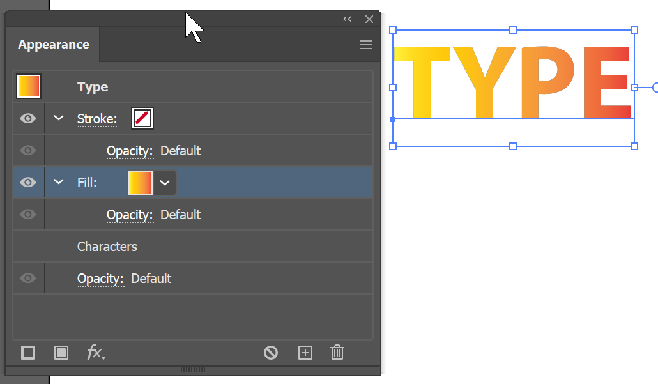Open the Appearance panel flyout menu
Screen dimensions: 658x384
coord(365,45)
